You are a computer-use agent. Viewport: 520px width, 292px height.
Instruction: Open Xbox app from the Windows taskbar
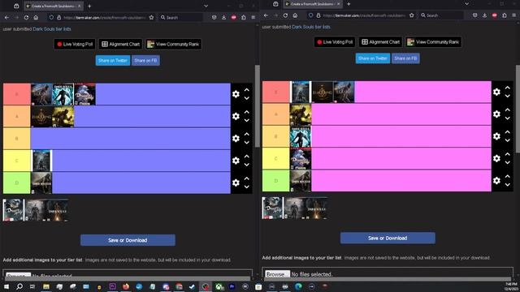(x=219, y=286)
